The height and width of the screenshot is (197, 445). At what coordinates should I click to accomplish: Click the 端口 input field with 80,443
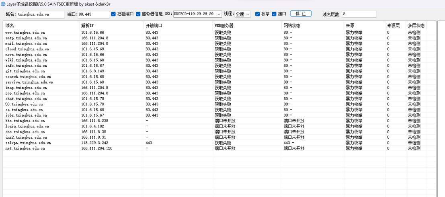pyautogui.click(x=94, y=14)
